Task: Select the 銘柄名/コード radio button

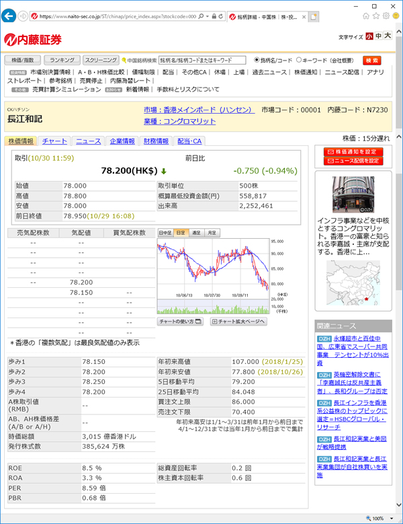Action: (257, 60)
